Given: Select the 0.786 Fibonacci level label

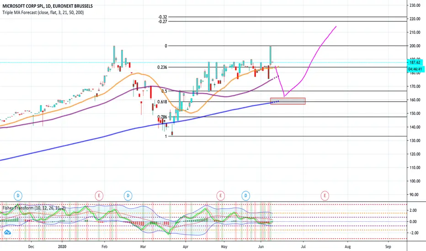Looking at the screenshot, I should click(x=162, y=117).
